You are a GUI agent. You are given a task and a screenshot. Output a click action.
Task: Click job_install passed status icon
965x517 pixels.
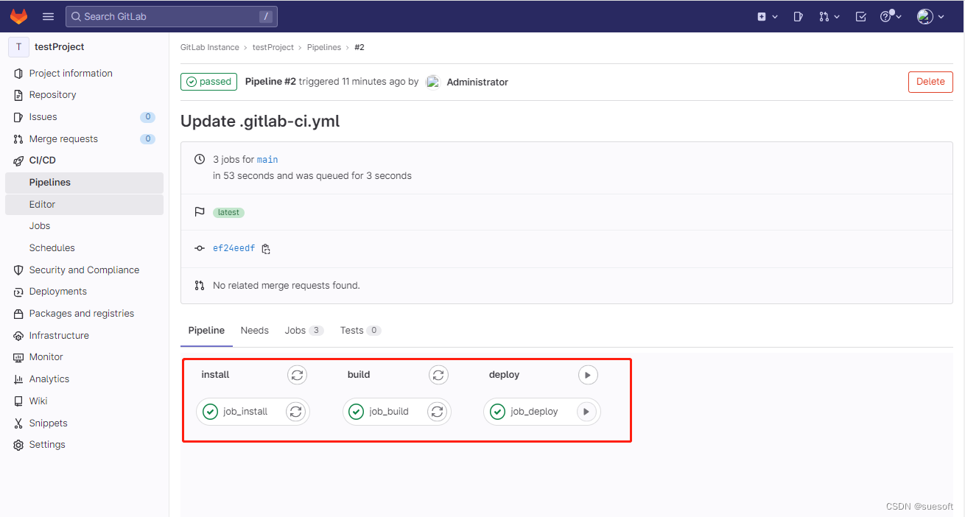[210, 412]
